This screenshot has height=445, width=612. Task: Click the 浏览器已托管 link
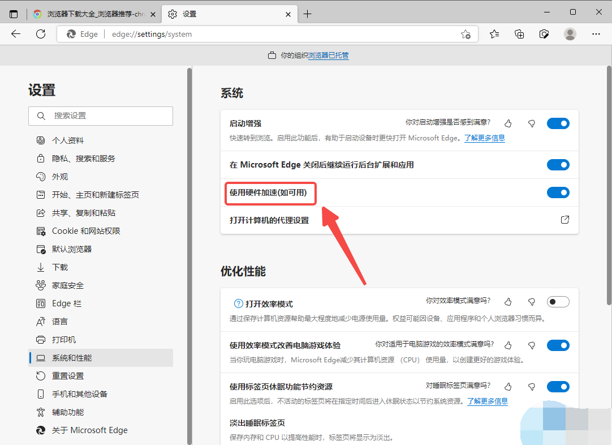[x=328, y=55]
